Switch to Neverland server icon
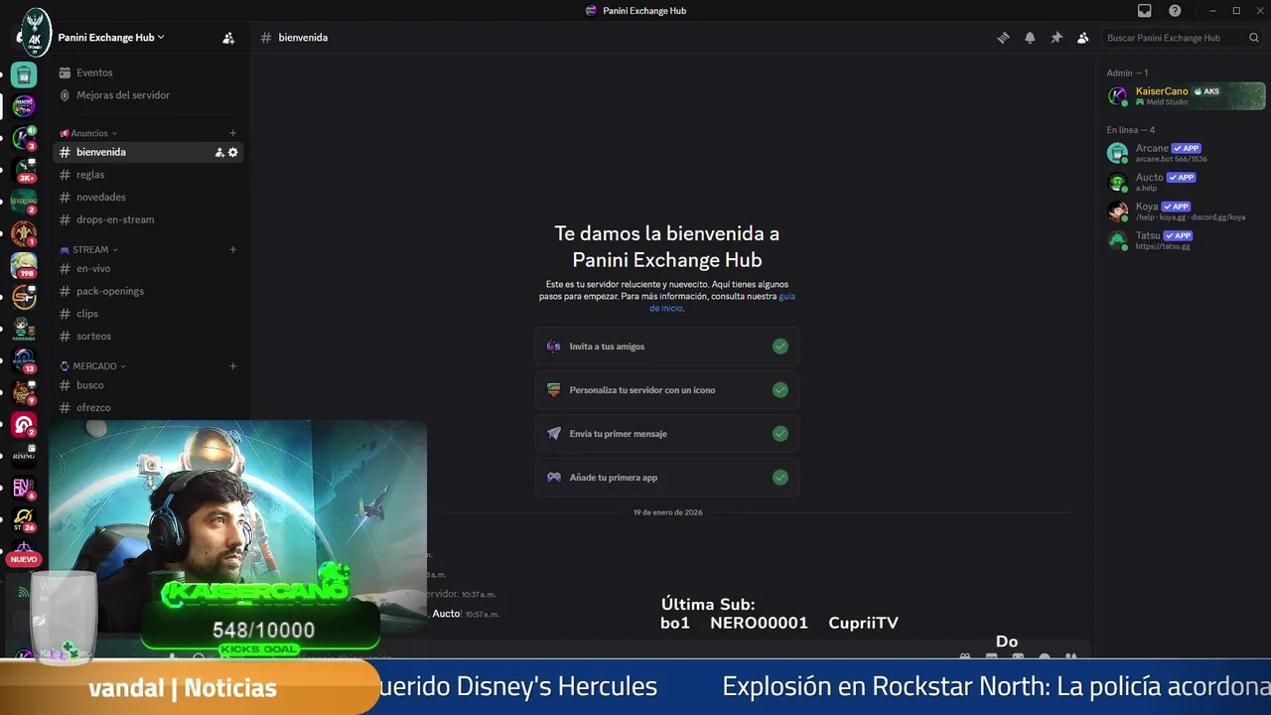This screenshot has width=1271, height=715. click(24, 201)
